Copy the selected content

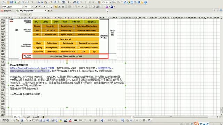point(39,2)
